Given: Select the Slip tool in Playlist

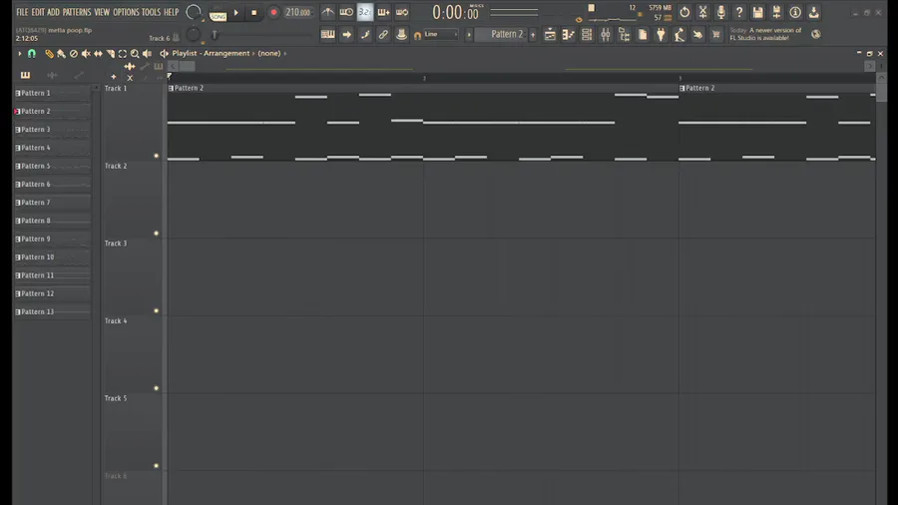Looking at the screenshot, I should (x=98, y=53).
